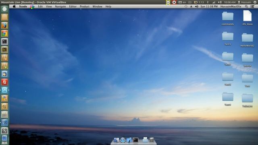Open the Ubuntu system gear menu
The width and height of the screenshot is (258, 145).
click(x=255, y=2)
